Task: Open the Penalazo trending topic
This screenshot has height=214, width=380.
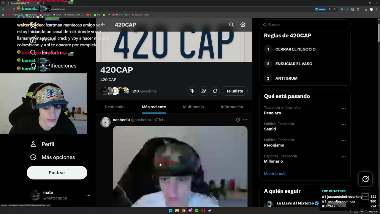Action: point(273,113)
